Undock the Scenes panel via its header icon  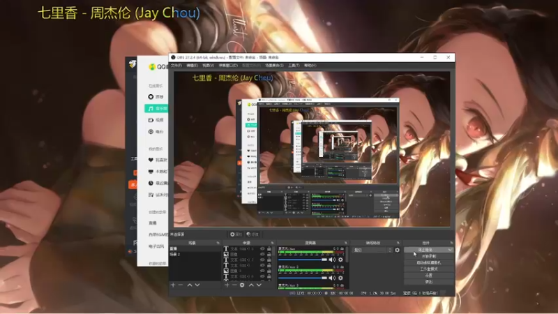point(218,243)
